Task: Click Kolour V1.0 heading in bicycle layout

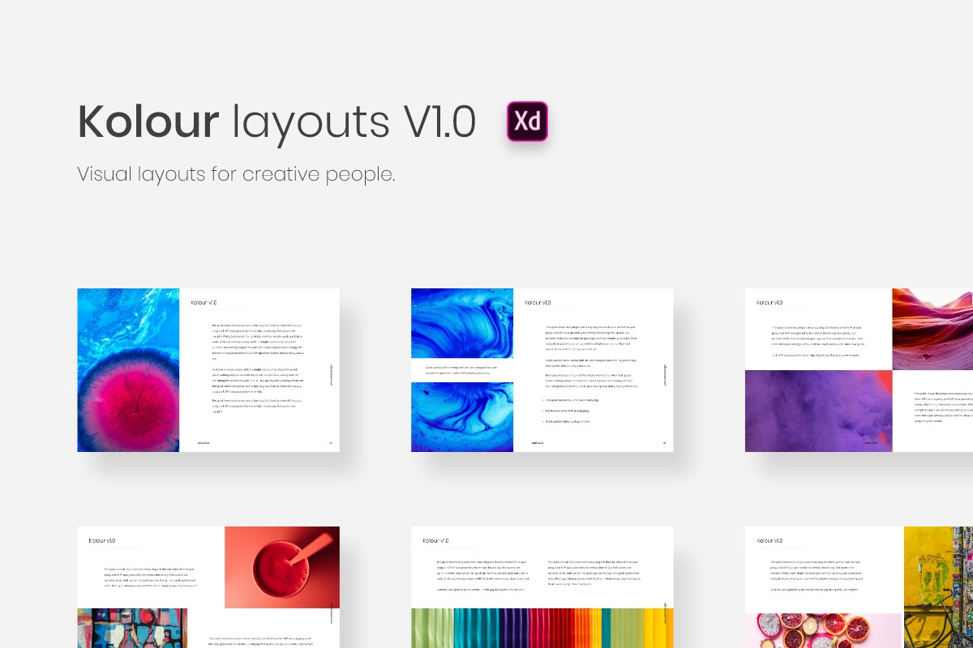Action: (x=769, y=540)
